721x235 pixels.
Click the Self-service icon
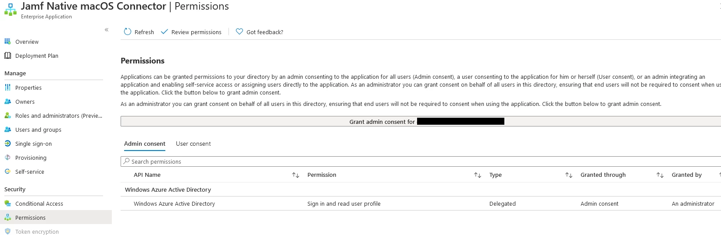click(7, 172)
